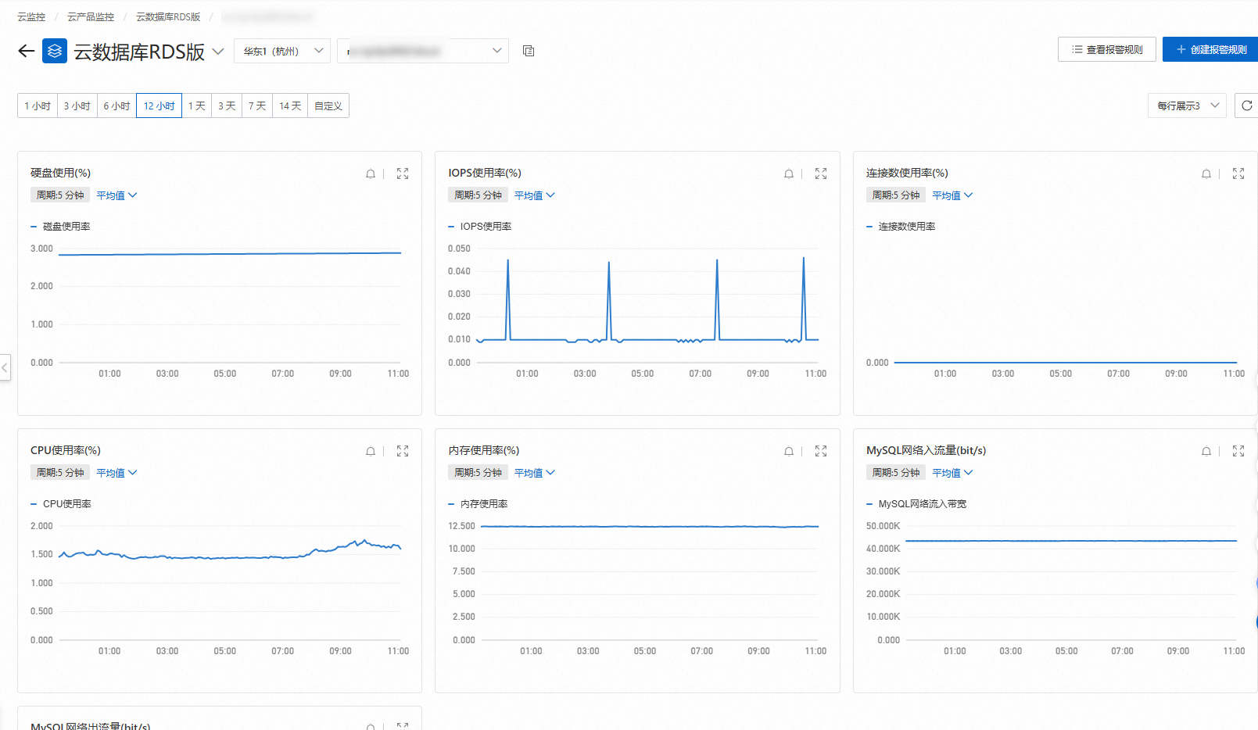Image resolution: width=1258 pixels, height=730 pixels.
Task: Set alarm bell on IOPS使用率(%) chart
Action: click(789, 174)
